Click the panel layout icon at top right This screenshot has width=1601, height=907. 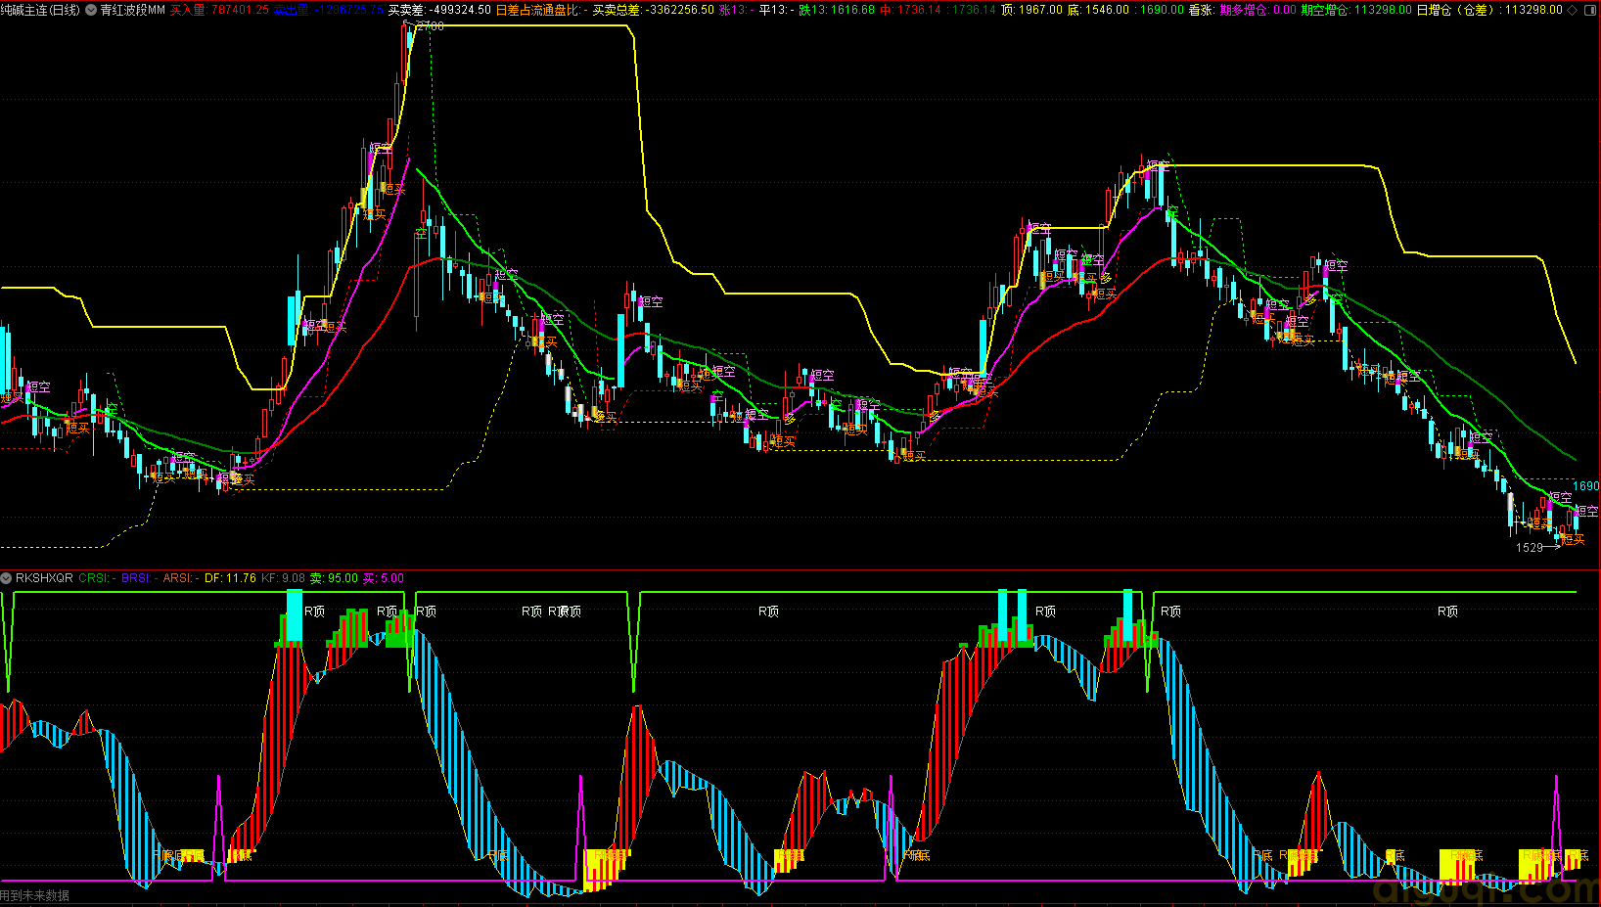pyautogui.click(x=1590, y=10)
